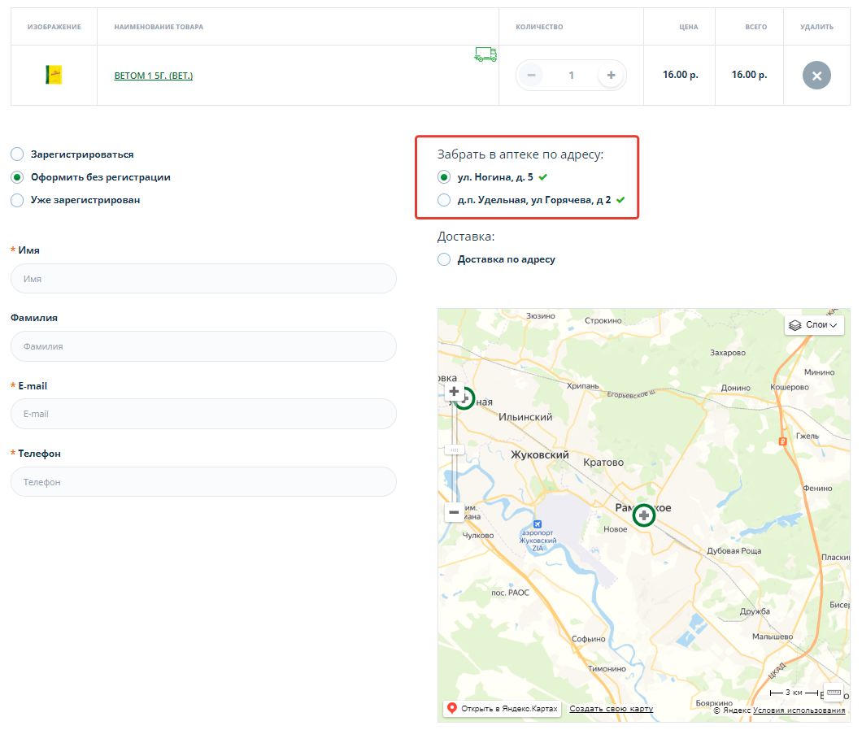The width and height of the screenshot is (862, 730).
Task: Click the map zoom slider handle
Action: pos(454,450)
